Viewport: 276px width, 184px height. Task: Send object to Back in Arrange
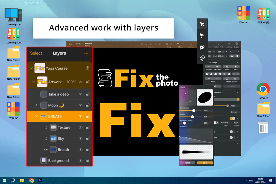[x=235, y=67]
